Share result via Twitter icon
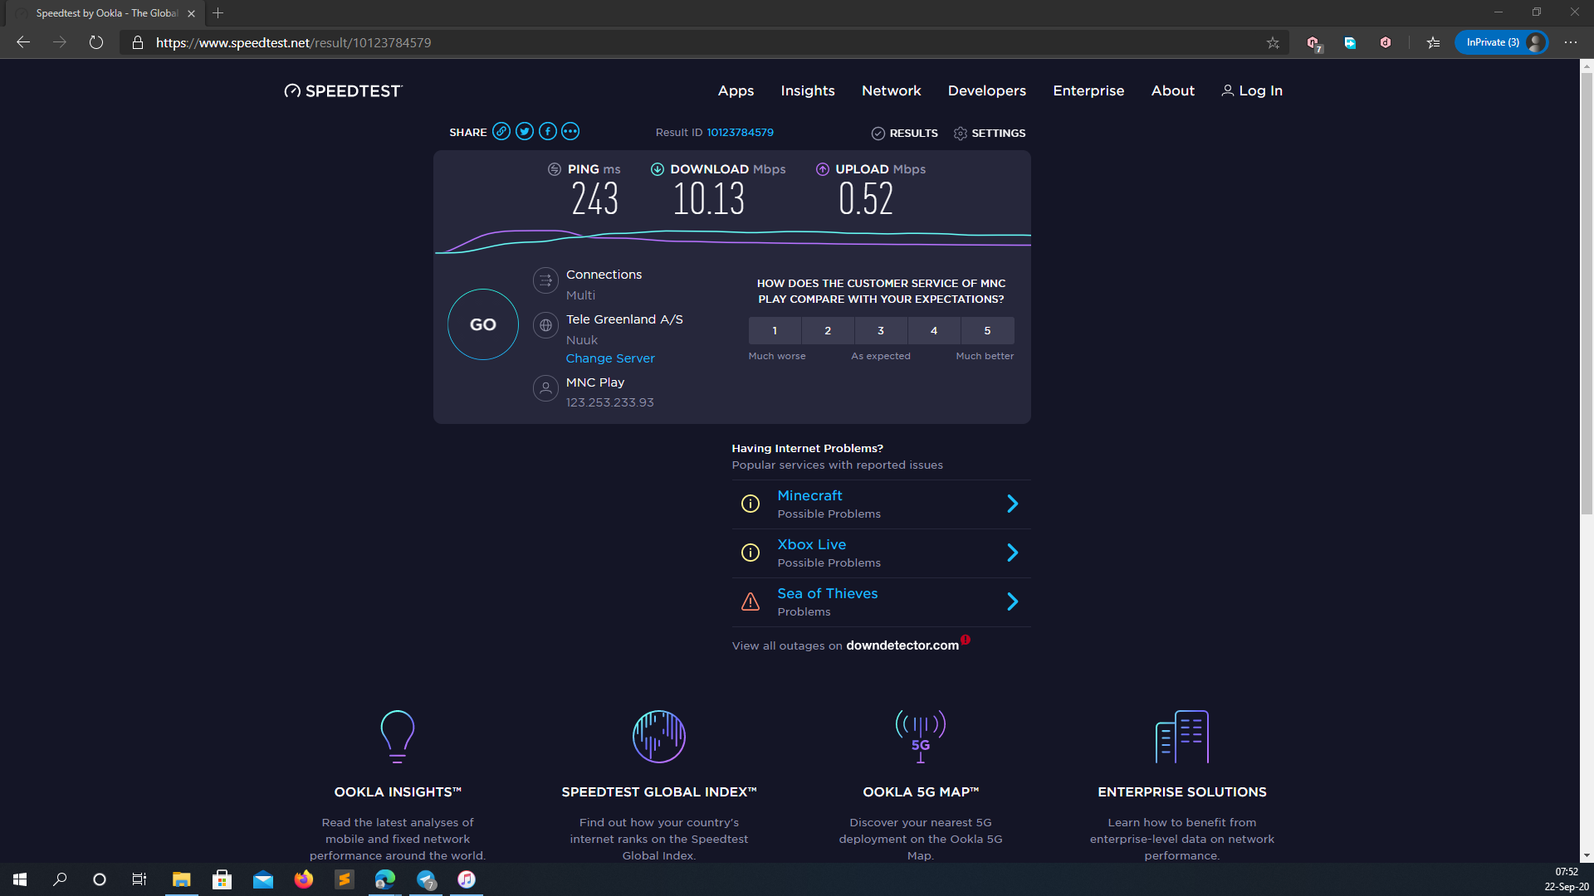This screenshot has height=896, width=1594. pos(524,131)
